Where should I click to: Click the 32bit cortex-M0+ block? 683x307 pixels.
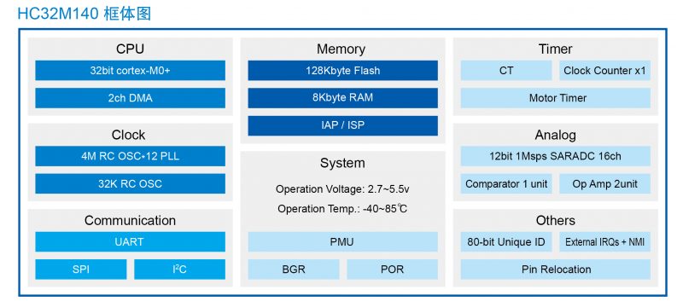(x=130, y=71)
